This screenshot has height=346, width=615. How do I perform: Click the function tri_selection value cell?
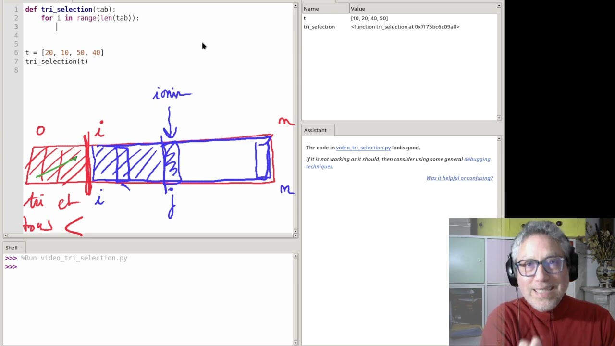tap(405, 27)
